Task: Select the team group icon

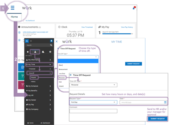Action: (43, 52)
